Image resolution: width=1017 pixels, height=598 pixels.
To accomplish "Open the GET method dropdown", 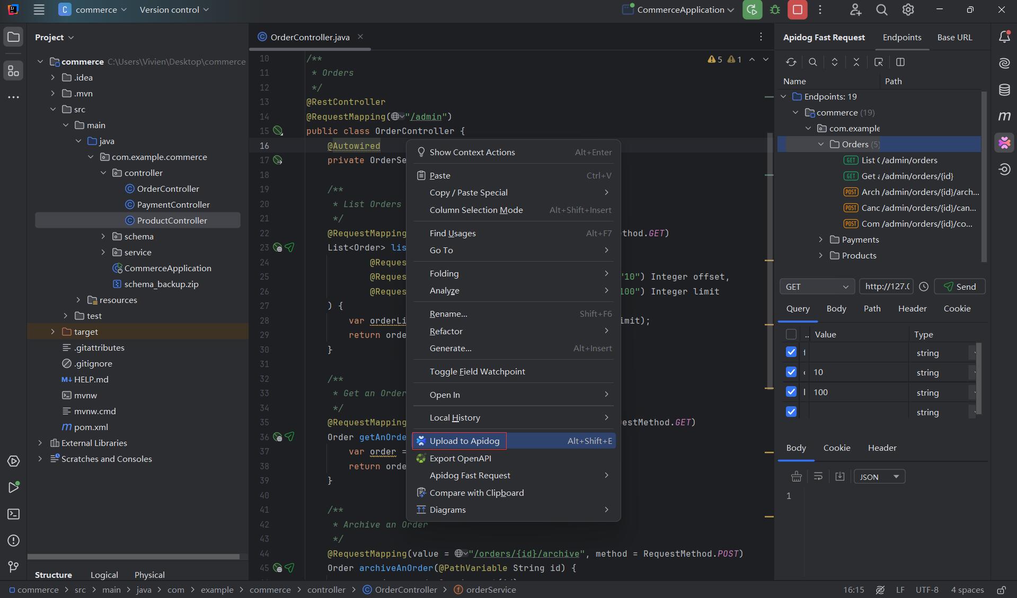I will [817, 287].
